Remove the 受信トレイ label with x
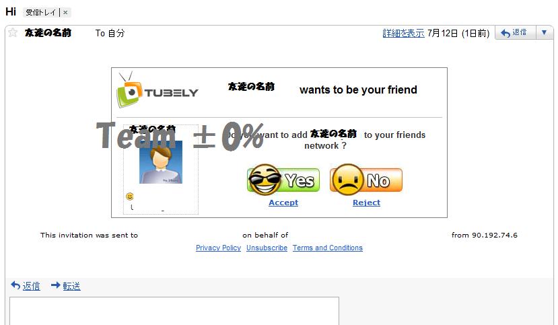Image resolution: width=558 pixels, height=325 pixels. [65, 12]
